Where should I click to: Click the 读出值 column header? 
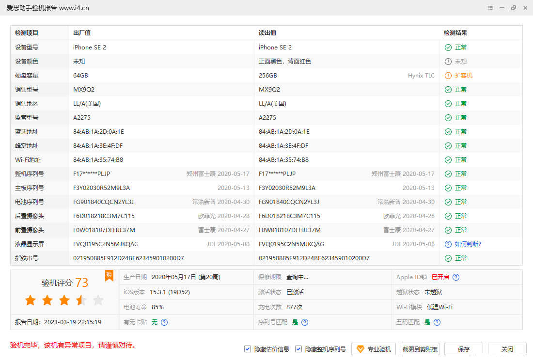pos(267,33)
